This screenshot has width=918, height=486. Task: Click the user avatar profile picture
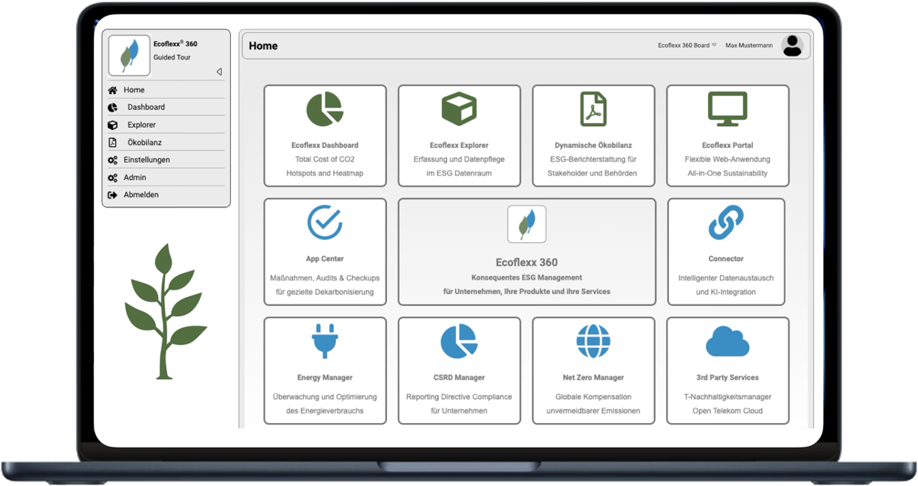(792, 46)
